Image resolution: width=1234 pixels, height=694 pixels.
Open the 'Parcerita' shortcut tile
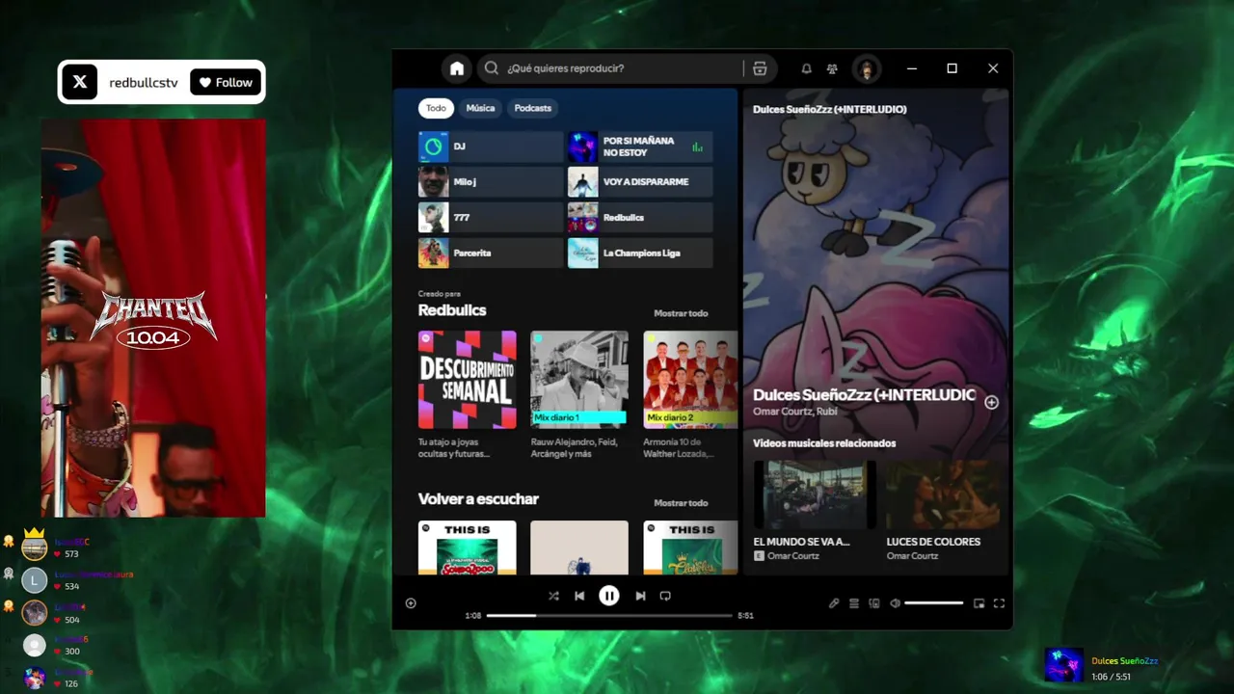491,253
